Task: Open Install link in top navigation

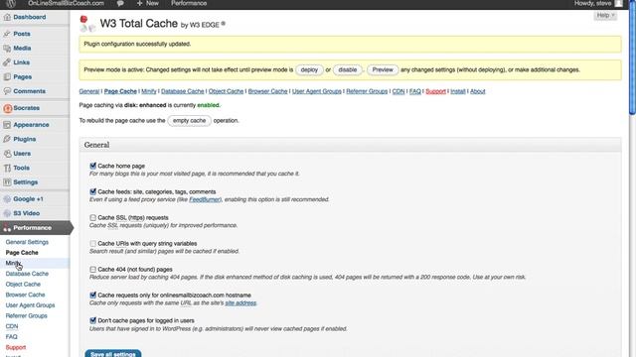Action: click(x=458, y=91)
